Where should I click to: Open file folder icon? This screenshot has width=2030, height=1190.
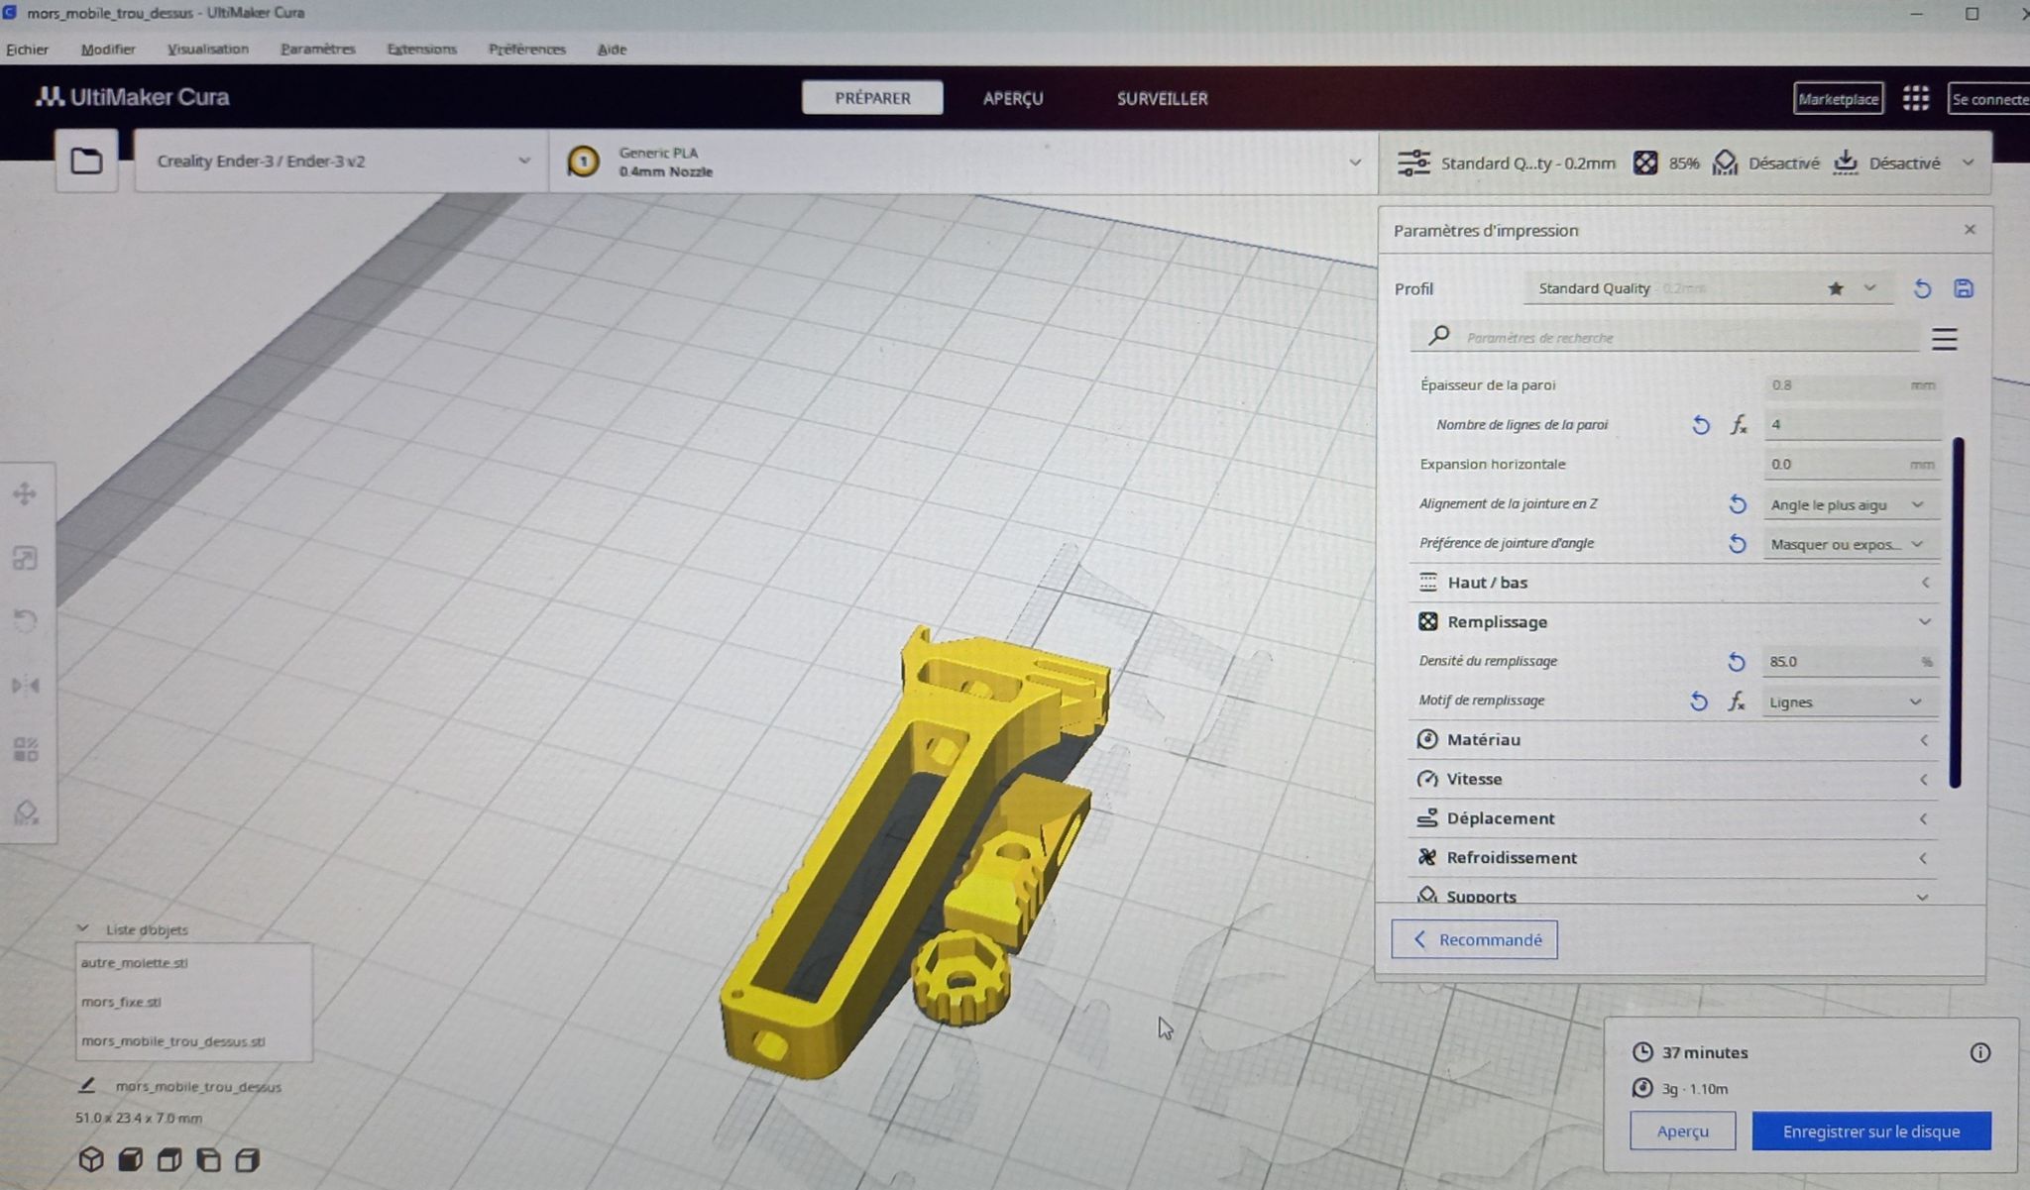click(86, 161)
